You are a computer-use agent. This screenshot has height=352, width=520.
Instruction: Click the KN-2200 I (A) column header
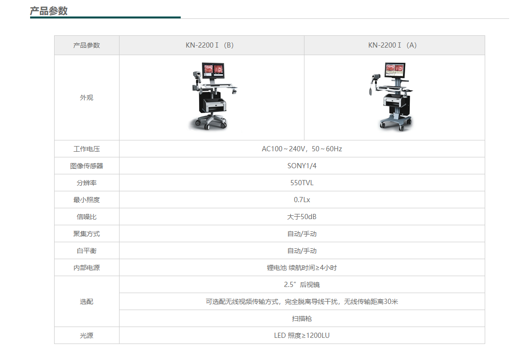392,45
